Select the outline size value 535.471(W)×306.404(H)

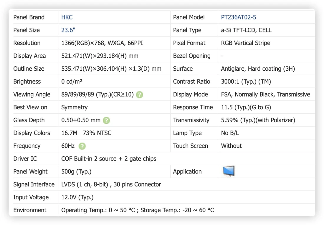tap(94, 69)
